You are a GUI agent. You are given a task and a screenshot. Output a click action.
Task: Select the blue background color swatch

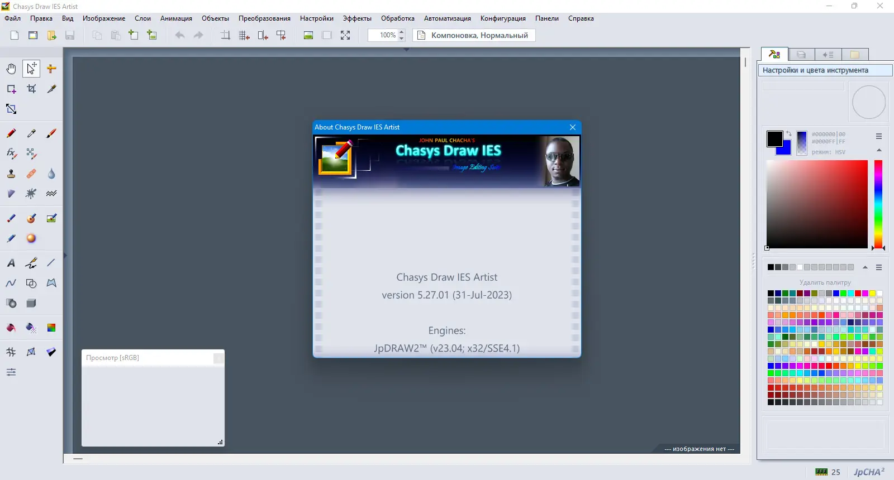[x=787, y=150]
